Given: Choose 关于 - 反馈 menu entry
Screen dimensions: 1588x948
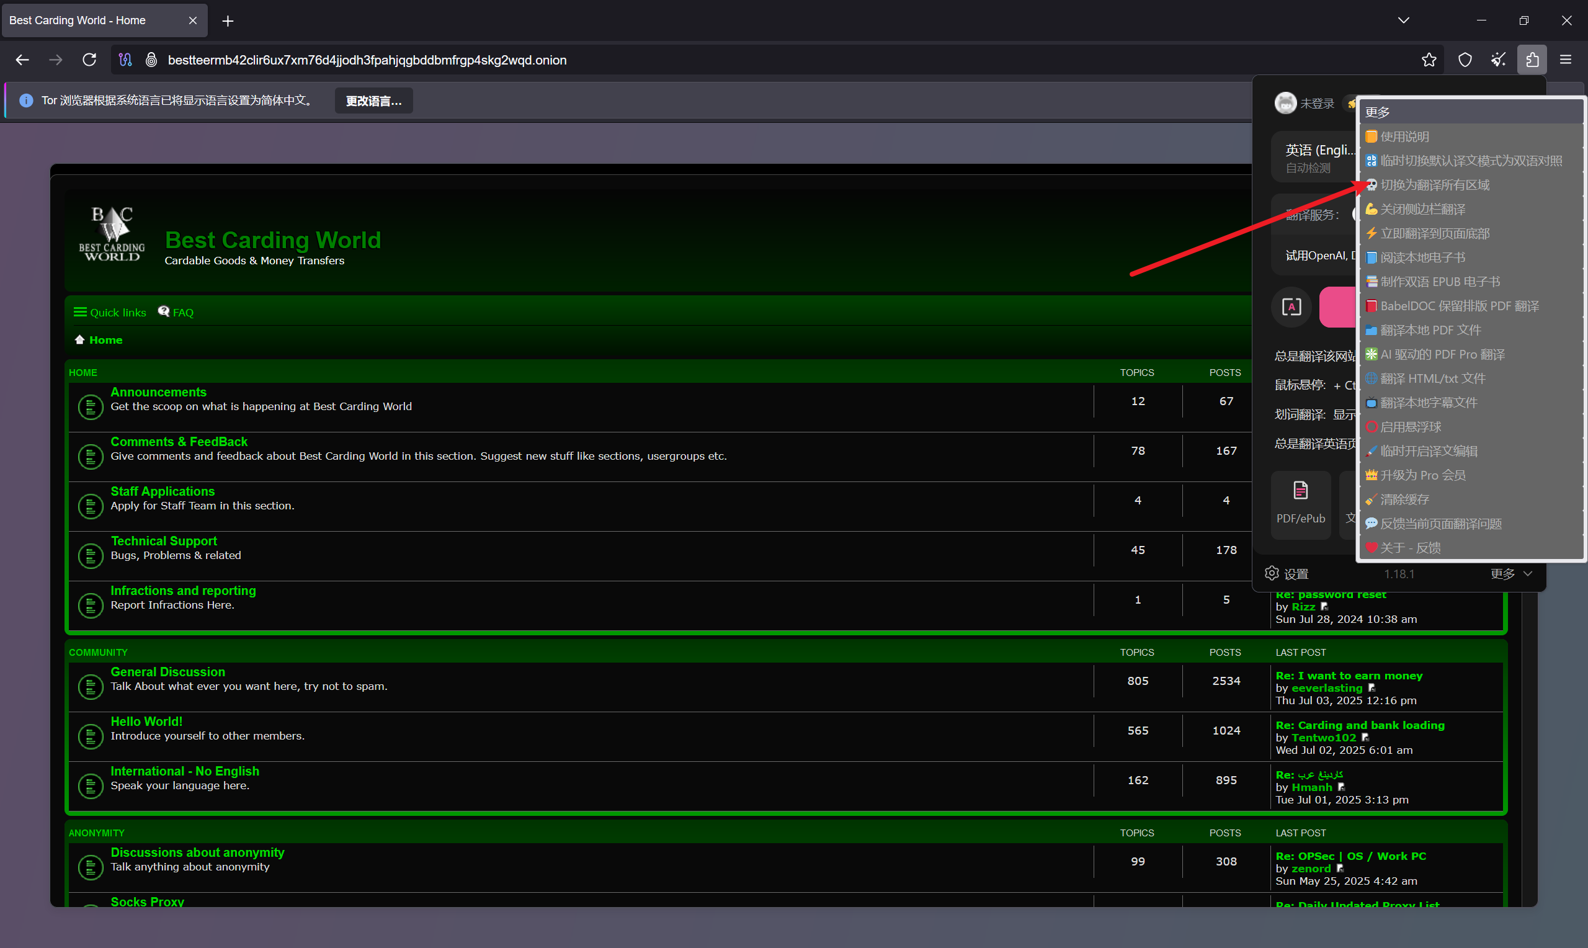Looking at the screenshot, I should [1471, 548].
